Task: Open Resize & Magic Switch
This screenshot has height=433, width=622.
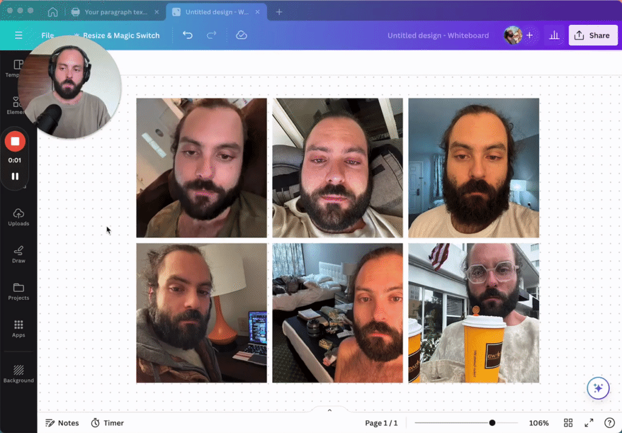Action: [117, 35]
